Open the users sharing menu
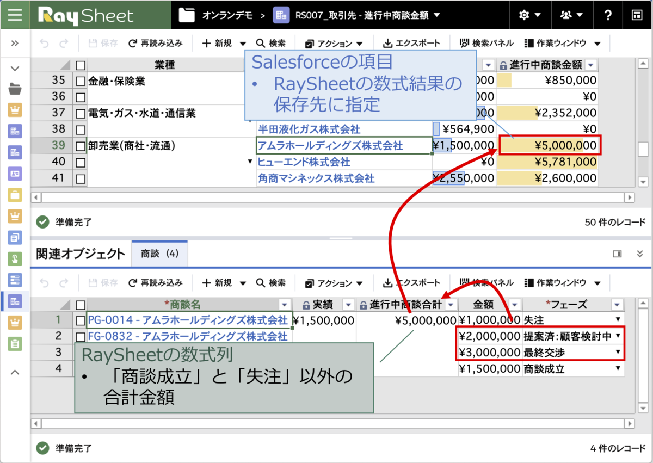The width and height of the screenshot is (653, 463). pos(571,15)
